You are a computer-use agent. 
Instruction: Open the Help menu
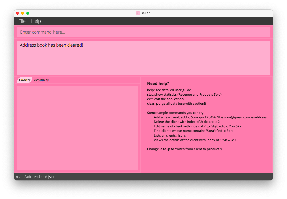tap(36, 21)
